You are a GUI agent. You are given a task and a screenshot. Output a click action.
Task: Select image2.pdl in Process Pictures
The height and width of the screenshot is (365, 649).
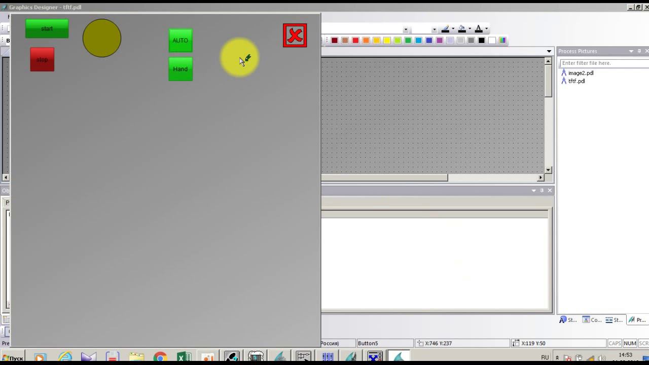coord(581,73)
